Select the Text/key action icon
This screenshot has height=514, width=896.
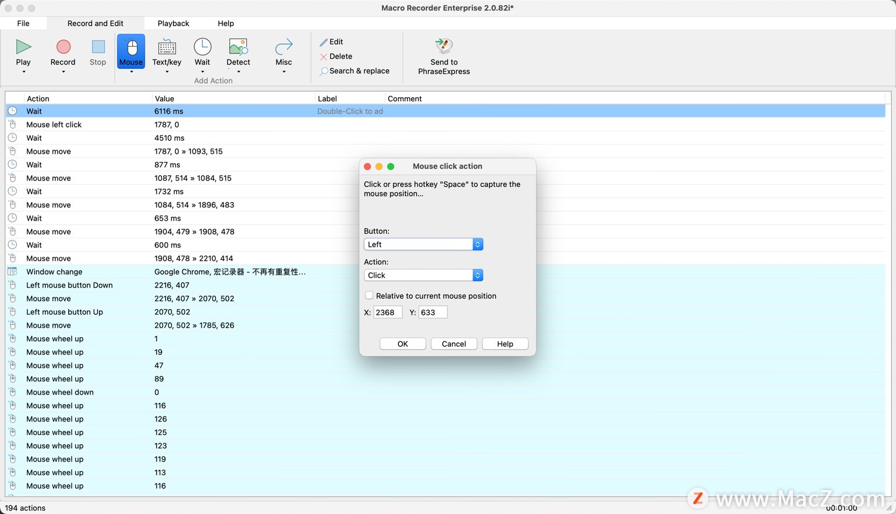tap(167, 47)
